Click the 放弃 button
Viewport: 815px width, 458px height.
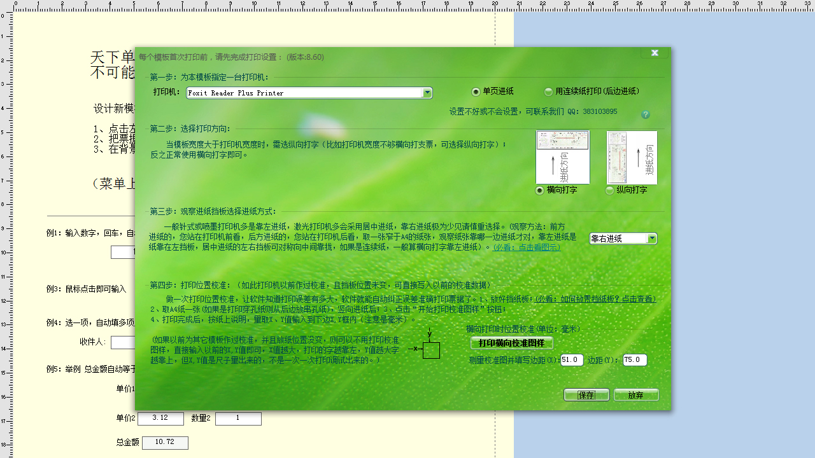(635, 395)
